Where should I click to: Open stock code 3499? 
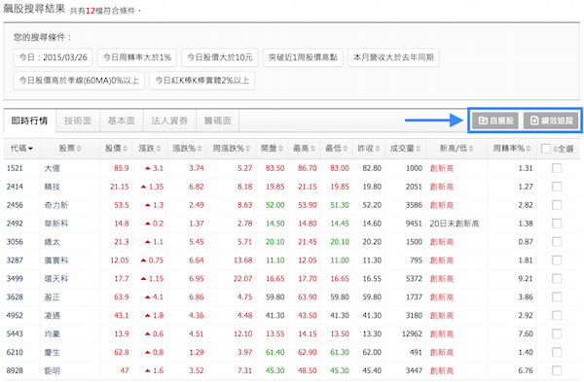[x=15, y=279]
